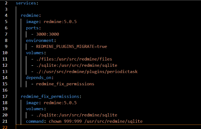Screen dimensions: 201x129
Task: Place cursor on the redmine service key
Action: [30, 15]
